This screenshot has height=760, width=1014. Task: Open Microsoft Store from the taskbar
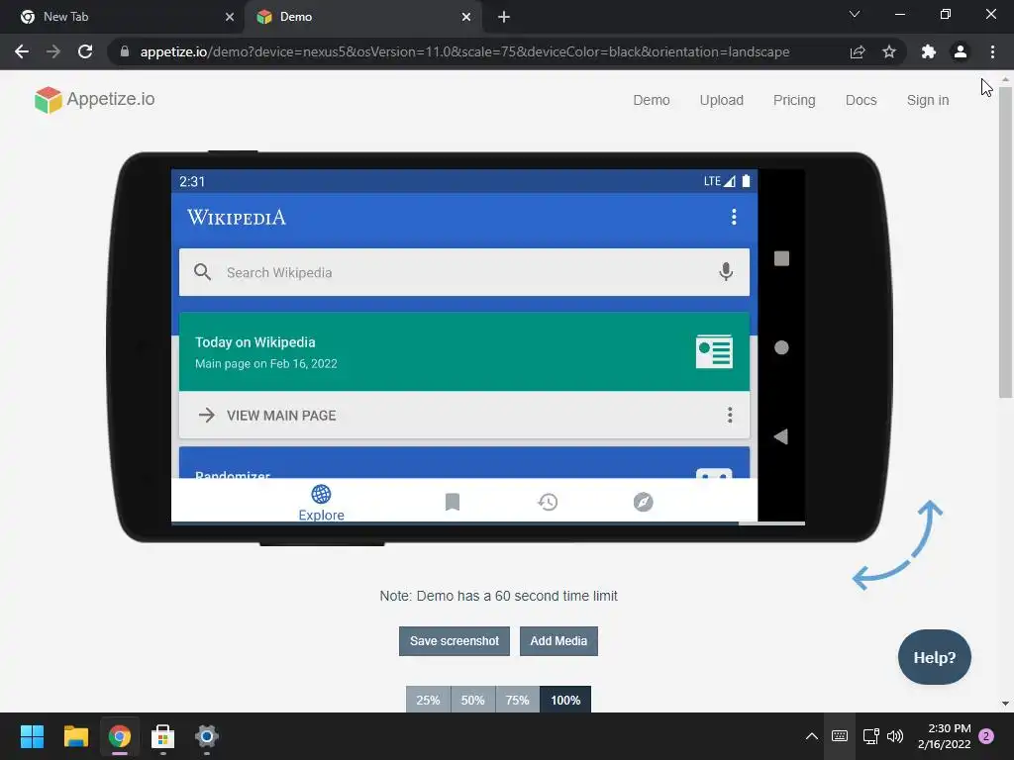point(163,736)
